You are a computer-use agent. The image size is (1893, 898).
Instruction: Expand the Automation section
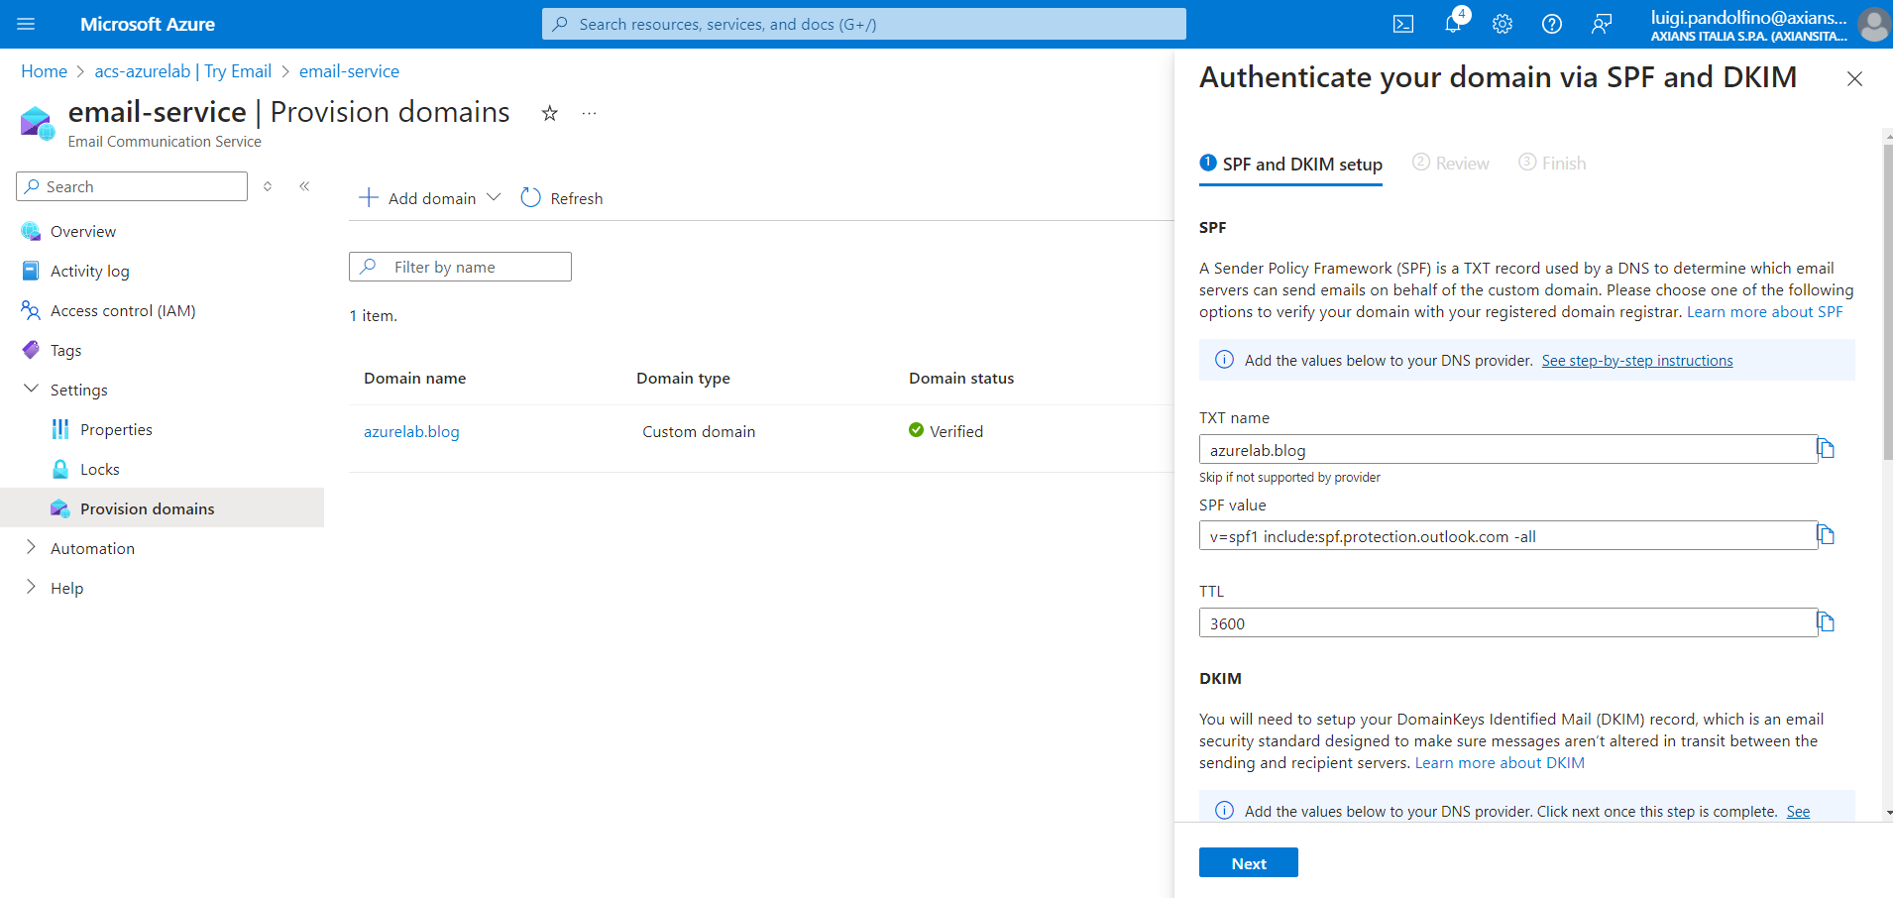[x=31, y=548]
